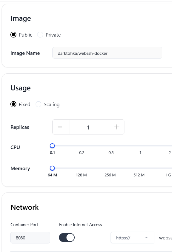Disable the Enable Internet Access toggle
The image size is (172, 252).
coord(67,238)
